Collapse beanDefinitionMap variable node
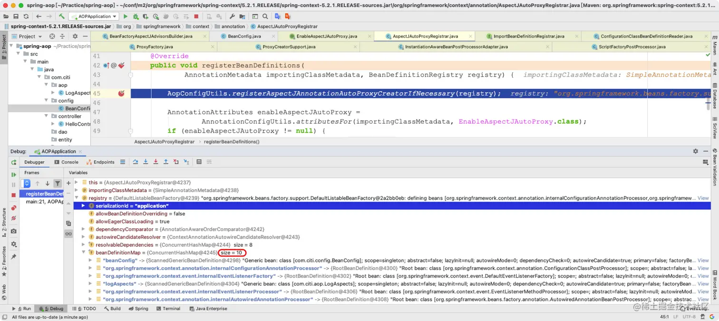This screenshot has width=719, height=321. [84, 253]
